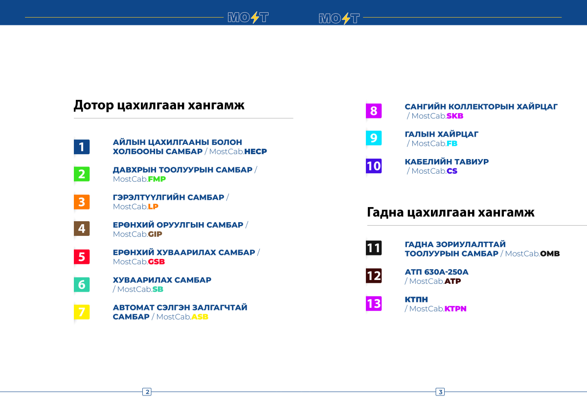Click the heading 'Дотор цахилгаан хангамж'
587x417 pixels.
pos(159,105)
